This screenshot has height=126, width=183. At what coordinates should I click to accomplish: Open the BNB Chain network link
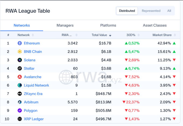[x=33, y=52]
